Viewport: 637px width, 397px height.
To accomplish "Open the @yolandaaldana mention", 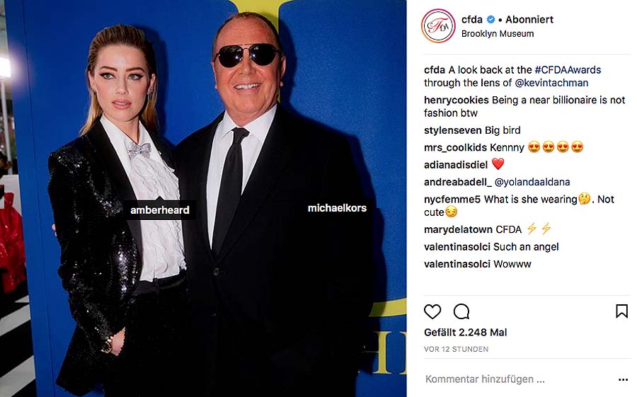I will [532, 182].
